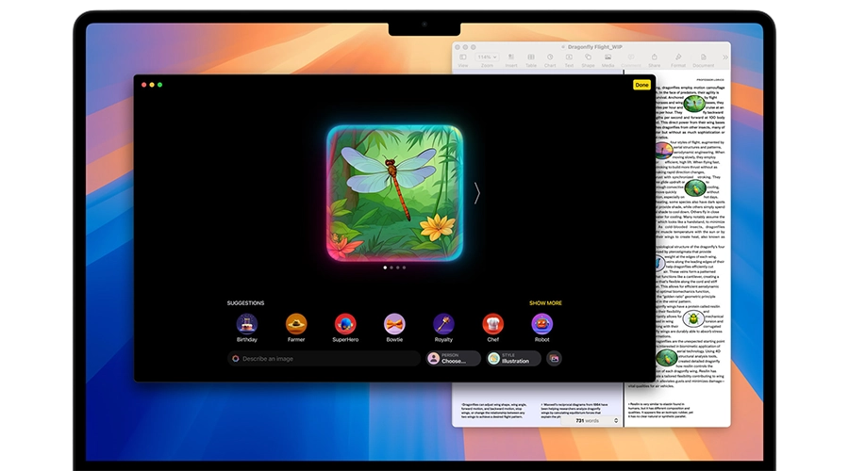The width and height of the screenshot is (849, 471).
Task: Choose the Farmer suggestion icon
Action: point(296,324)
